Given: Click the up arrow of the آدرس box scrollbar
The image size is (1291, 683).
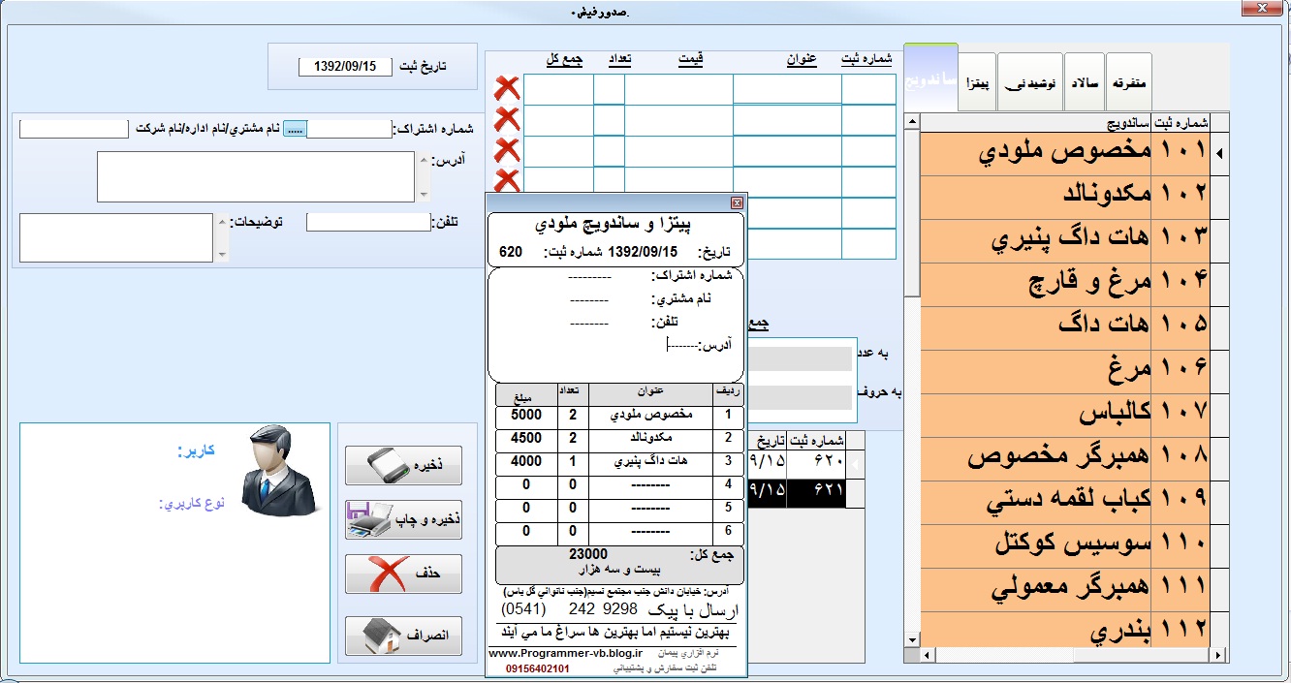Looking at the screenshot, I should [x=423, y=159].
